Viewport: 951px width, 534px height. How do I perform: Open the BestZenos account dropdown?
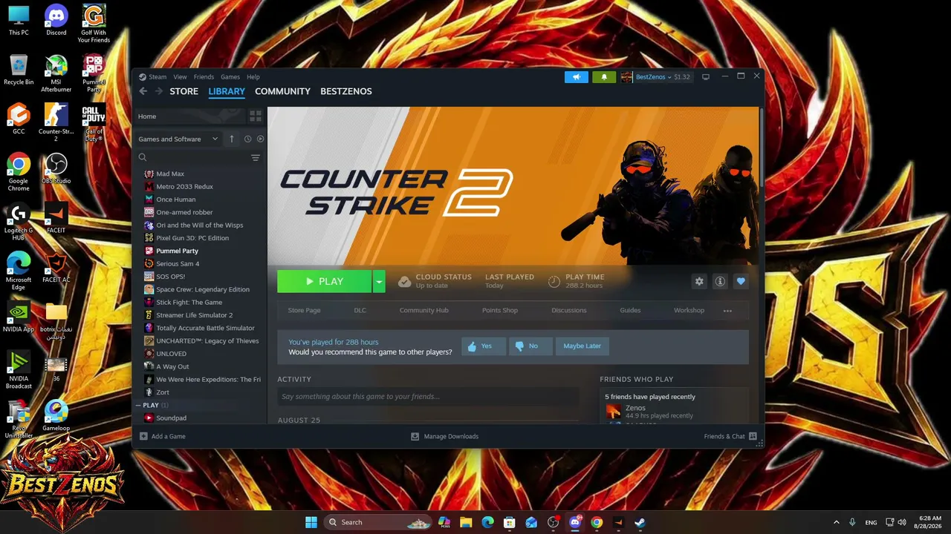click(x=655, y=77)
